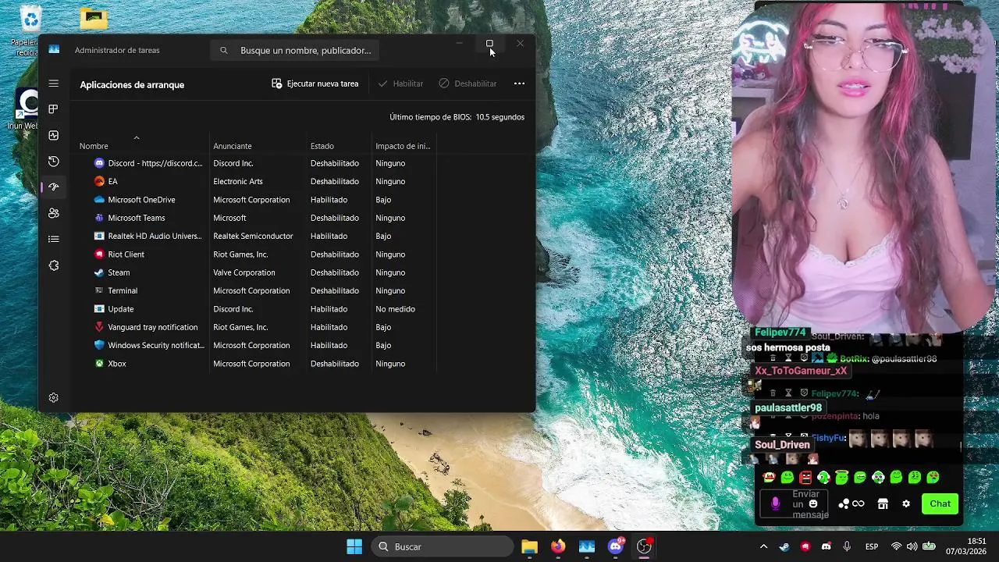This screenshot has height=562, width=999.
Task: Open Task Manager settings gear
Action: coord(53,398)
